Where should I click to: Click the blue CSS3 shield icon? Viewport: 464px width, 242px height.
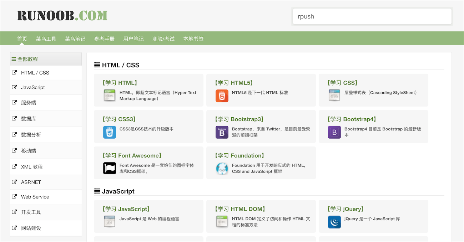110,132
